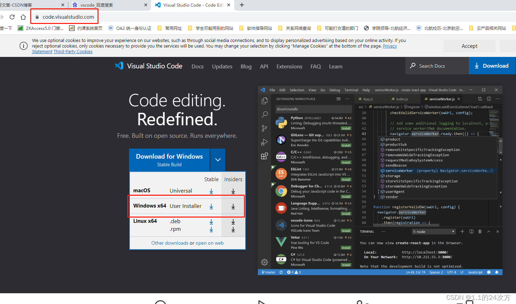Open OA2 统一身份认证 bookmark
Image resolution: width=516 pixels, height=304 pixels.
(x=130, y=28)
